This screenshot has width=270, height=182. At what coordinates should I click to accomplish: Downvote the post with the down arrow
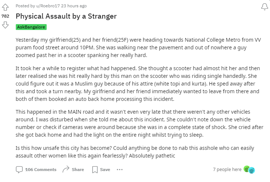(x=5, y=25)
